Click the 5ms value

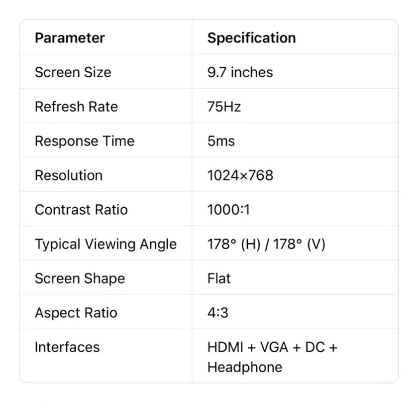coord(221,141)
